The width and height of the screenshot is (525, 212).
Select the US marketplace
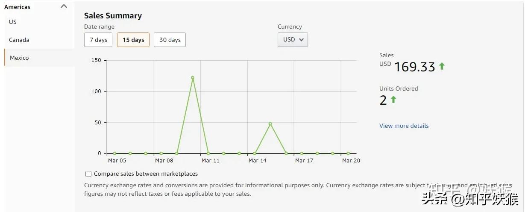pos(13,22)
